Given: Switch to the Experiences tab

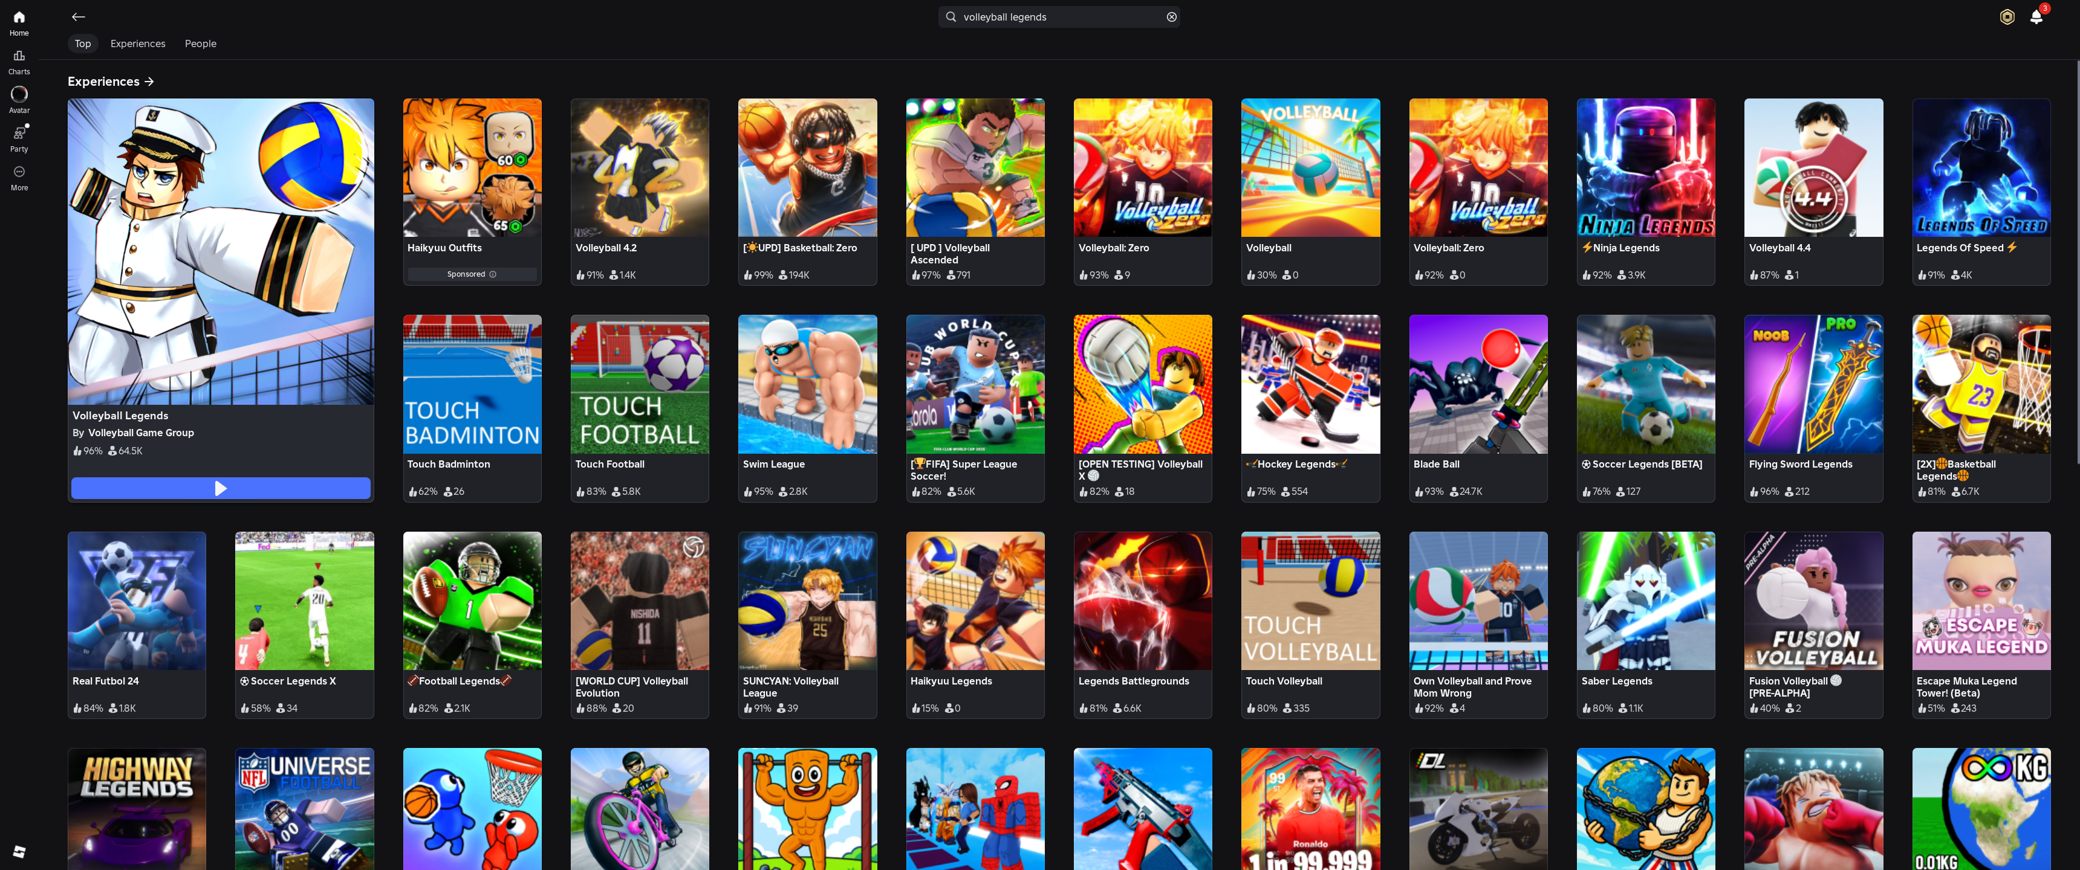Looking at the screenshot, I should click(x=137, y=43).
